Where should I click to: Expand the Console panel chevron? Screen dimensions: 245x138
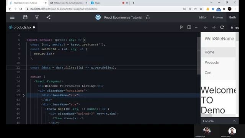(x=234, y=121)
